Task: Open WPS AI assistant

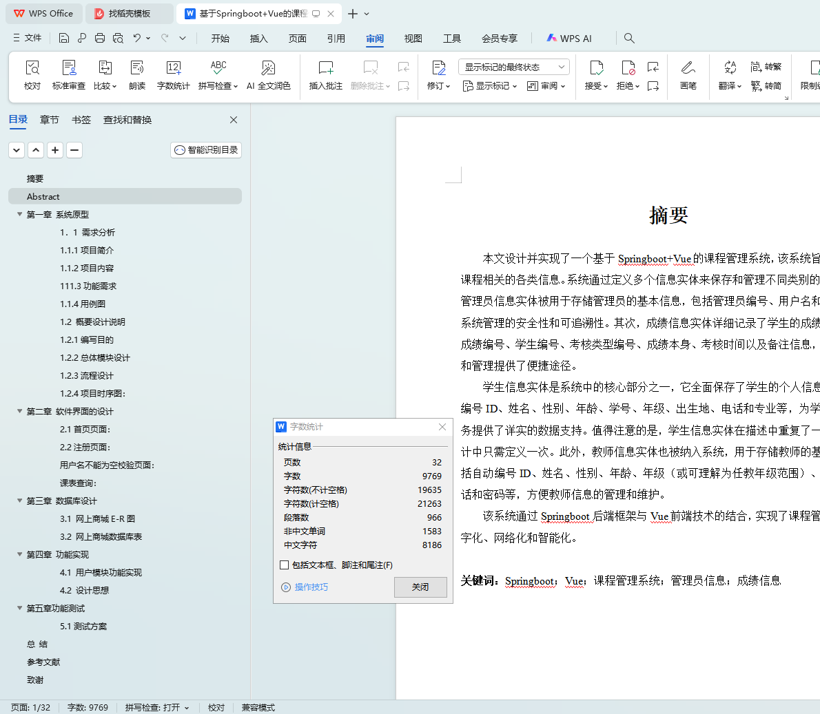Action: click(x=569, y=38)
